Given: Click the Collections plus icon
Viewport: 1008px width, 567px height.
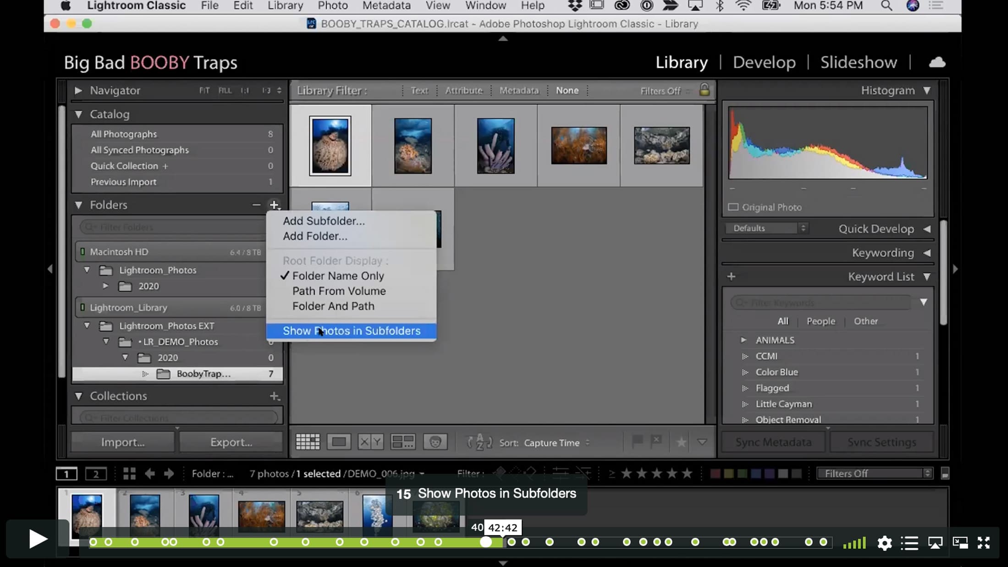Looking at the screenshot, I should point(274,396).
